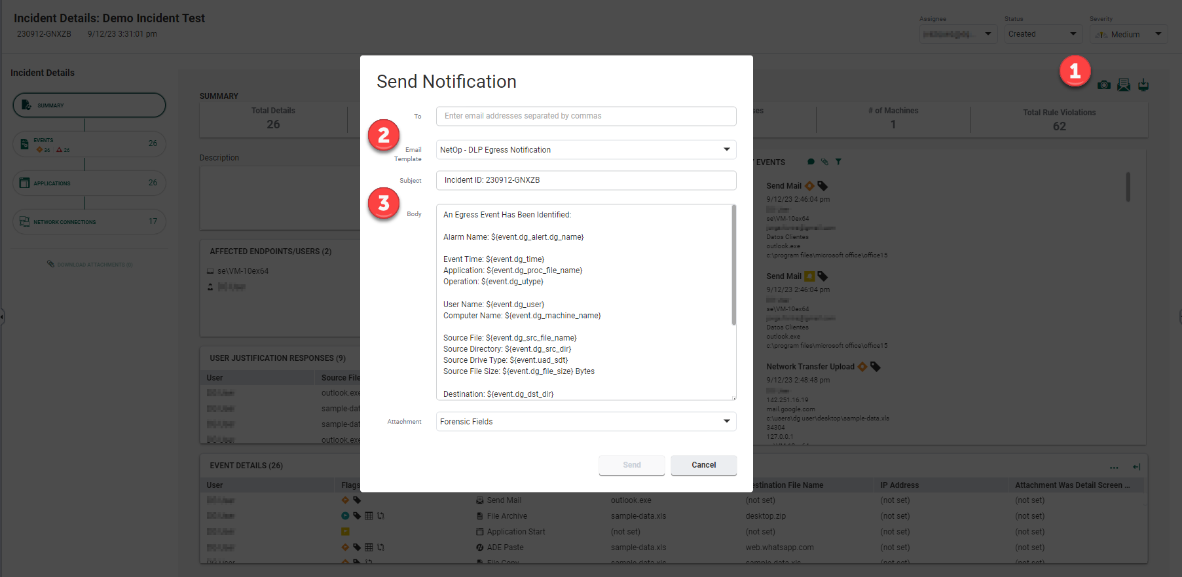Image resolution: width=1182 pixels, height=577 pixels.
Task: Select the Network Connections section
Action: [x=89, y=222]
